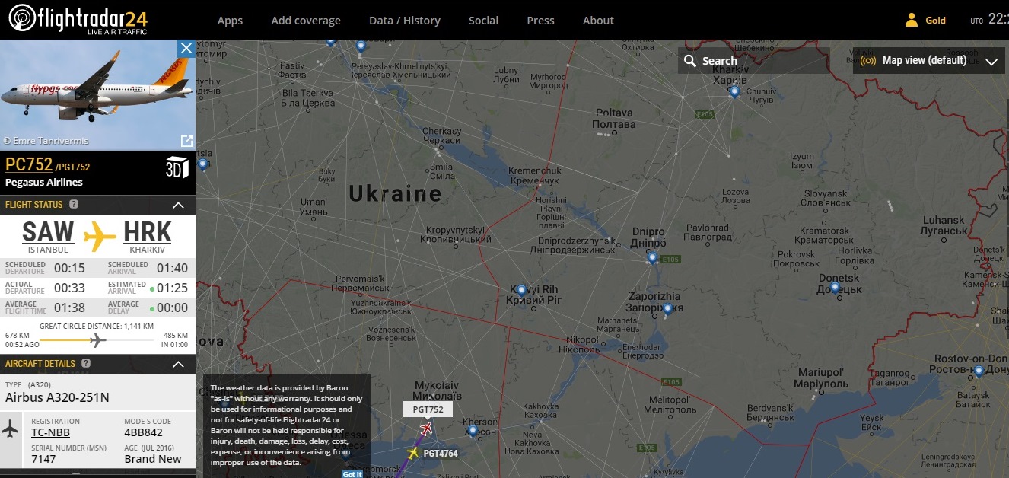Click the Rostov-on-Don airport pin
This screenshot has width=1009, height=478.
click(979, 371)
